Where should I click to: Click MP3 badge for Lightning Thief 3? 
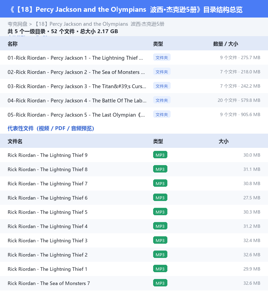tap(160, 240)
